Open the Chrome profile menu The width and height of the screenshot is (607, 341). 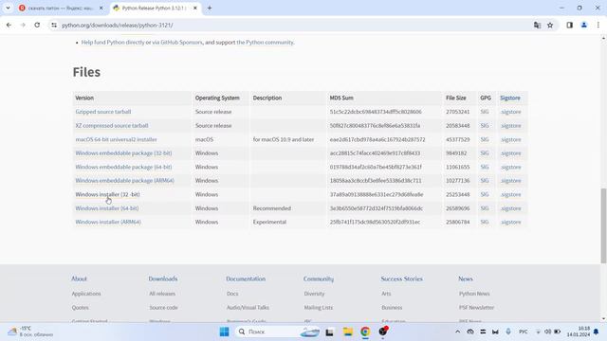pyautogui.click(x=584, y=26)
